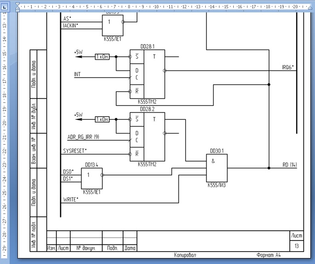Screen dimensions: 315x264
Task: Click the К555ТМ2 label under DD28.2
Action: pyautogui.click(x=147, y=164)
